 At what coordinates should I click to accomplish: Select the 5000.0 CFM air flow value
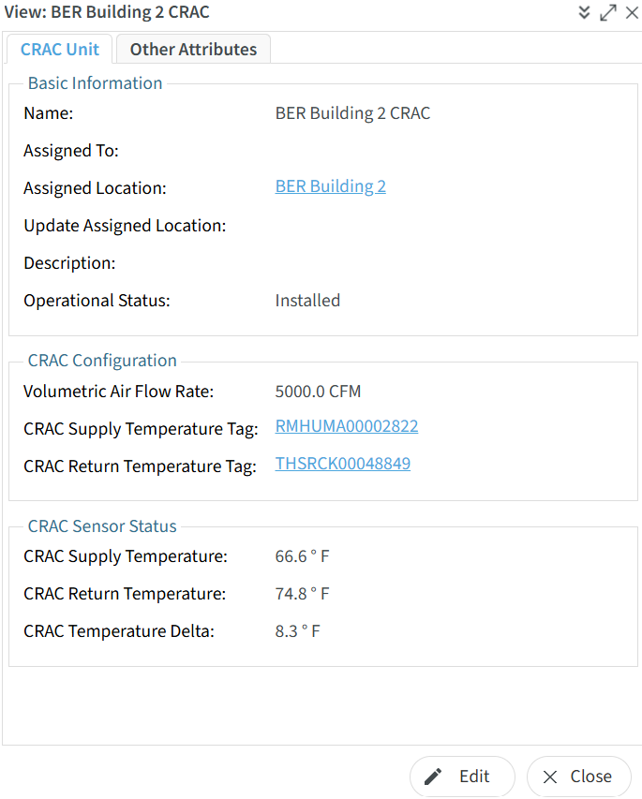318,392
